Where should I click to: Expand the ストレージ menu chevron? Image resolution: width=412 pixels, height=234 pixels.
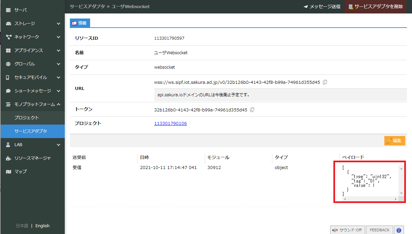tap(59, 24)
